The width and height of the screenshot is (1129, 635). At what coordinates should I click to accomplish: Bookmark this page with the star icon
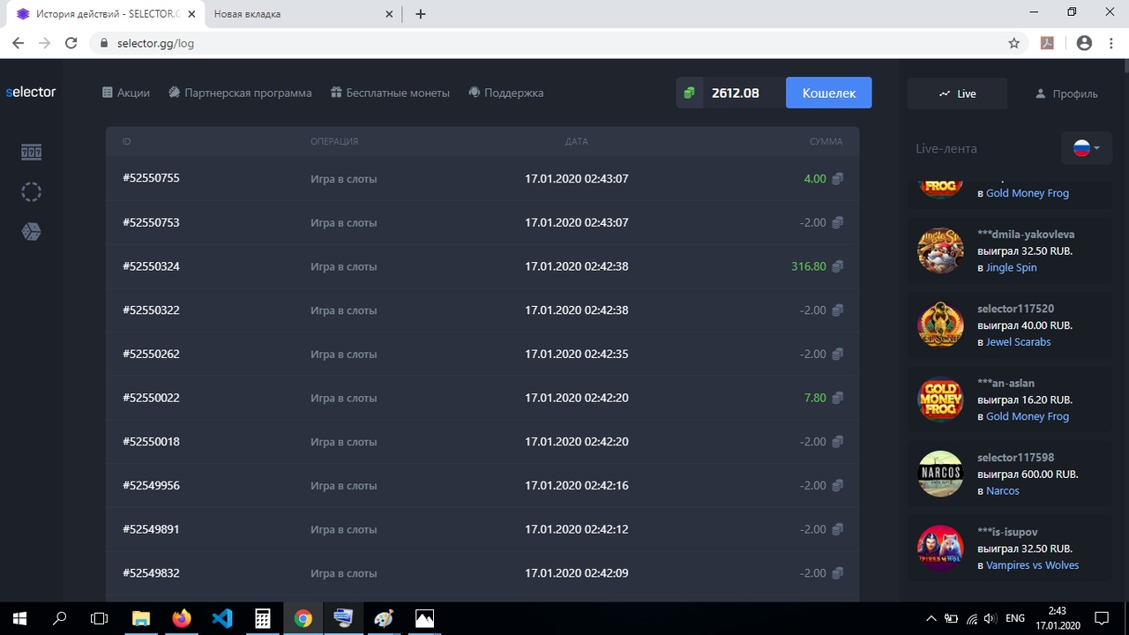[x=1014, y=42]
